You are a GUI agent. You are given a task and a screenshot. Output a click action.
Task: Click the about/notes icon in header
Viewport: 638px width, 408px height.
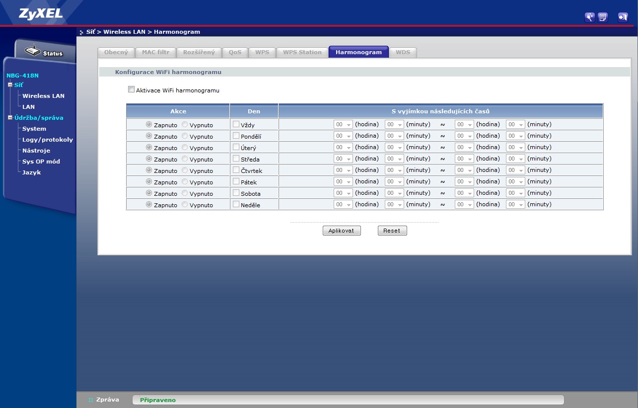(x=603, y=17)
